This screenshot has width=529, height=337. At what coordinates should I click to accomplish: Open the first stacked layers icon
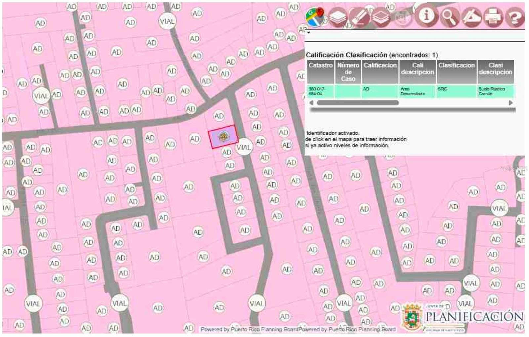[x=337, y=17]
